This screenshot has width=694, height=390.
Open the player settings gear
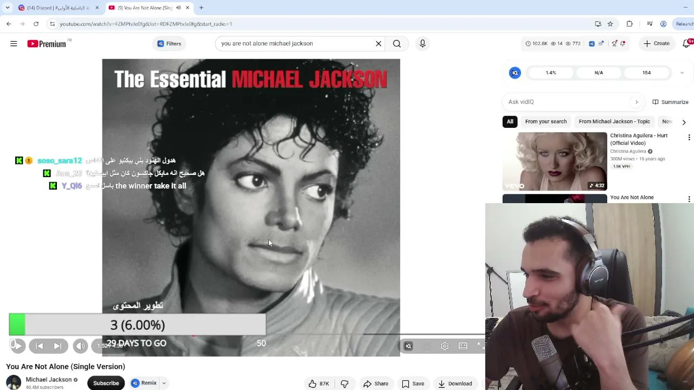pos(445,346)
